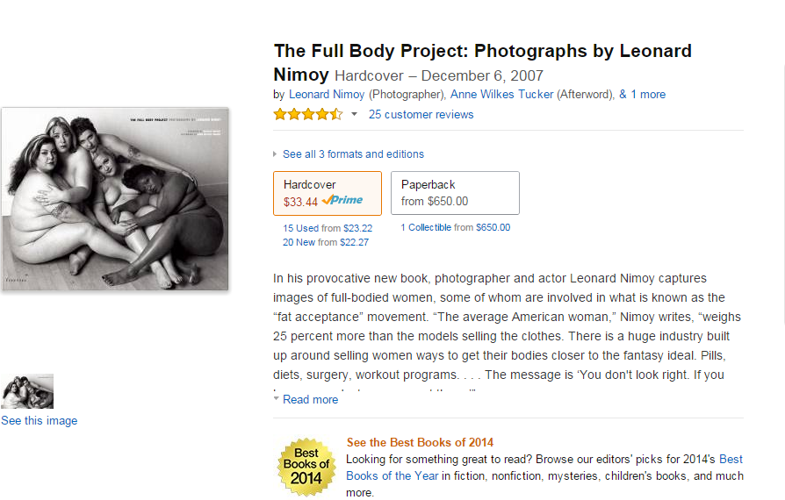
Task: Open See the Best Books of 2014 heading
Action: pyautogui.click(x=420, y=442)
